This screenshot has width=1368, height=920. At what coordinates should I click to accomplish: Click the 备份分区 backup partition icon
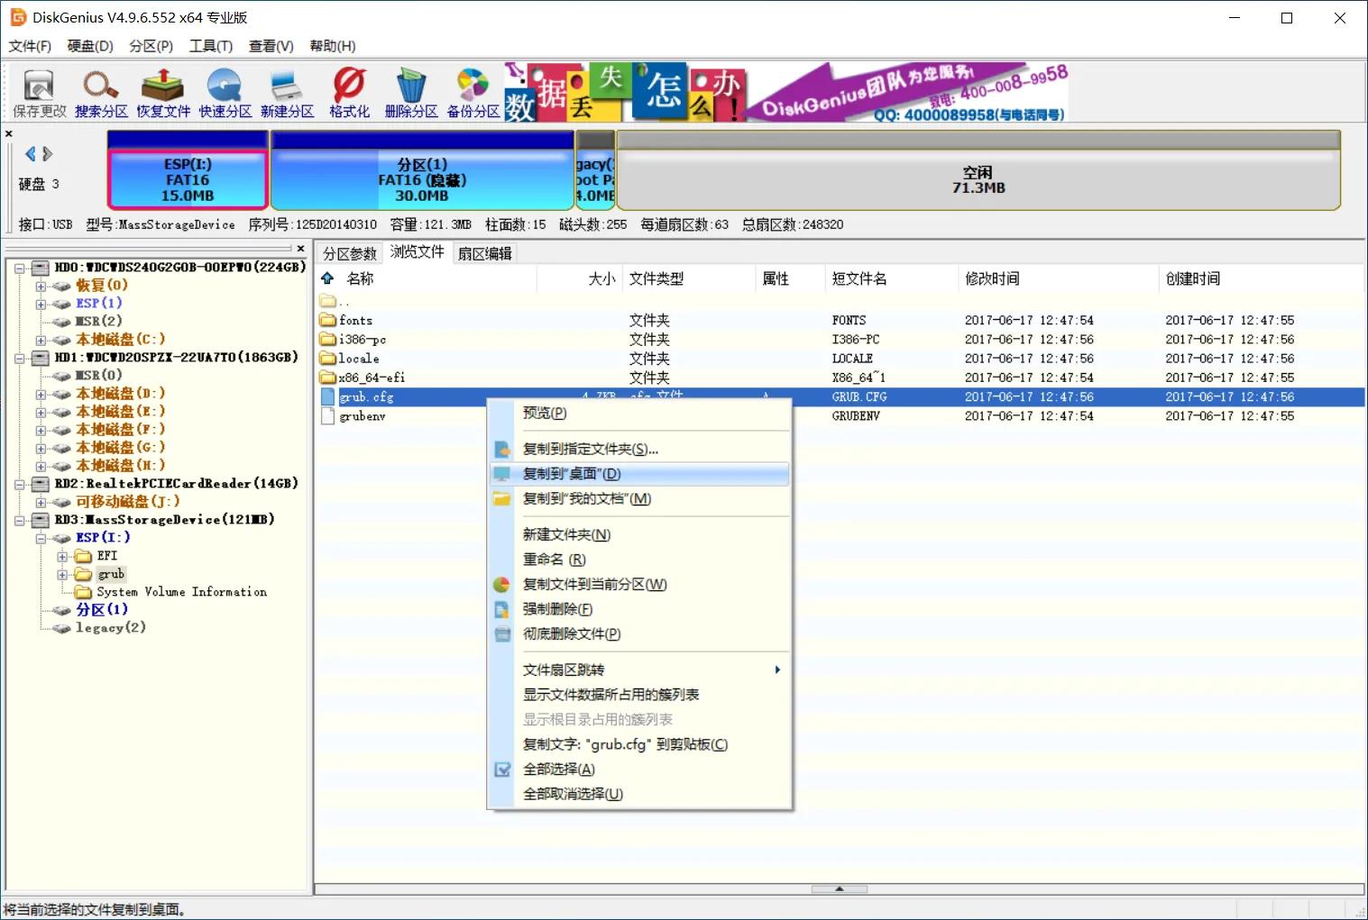(x=473, y=90)
